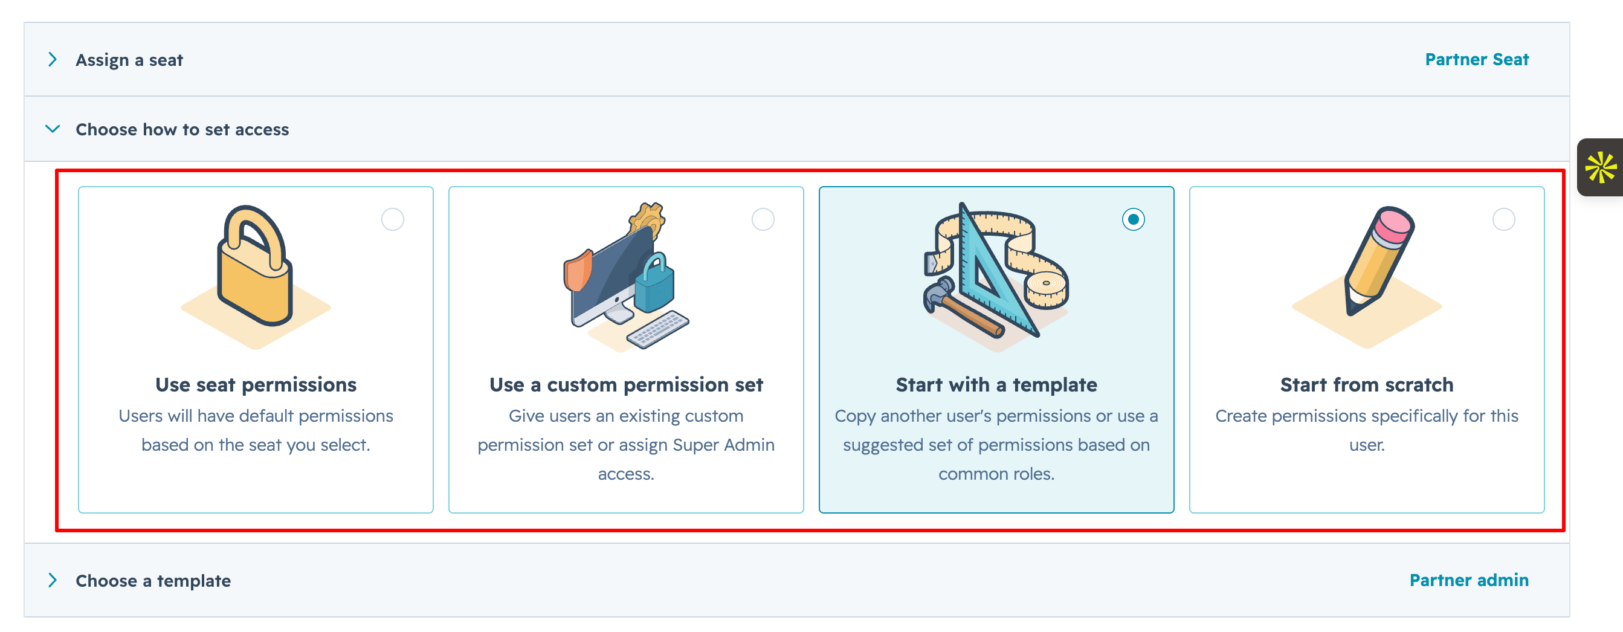Click the Partner admin link
The width and height of the screenshot is (1623, 632).
click(1469, 579)
